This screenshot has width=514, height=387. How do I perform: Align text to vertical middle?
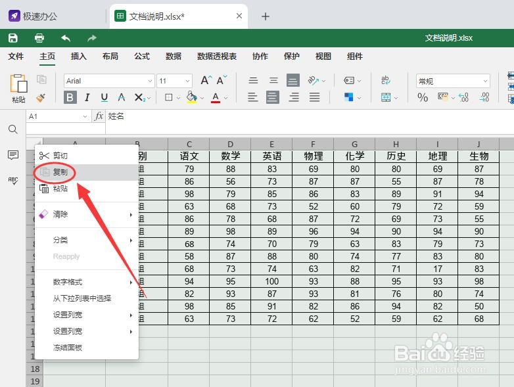(x=273, y=80)
